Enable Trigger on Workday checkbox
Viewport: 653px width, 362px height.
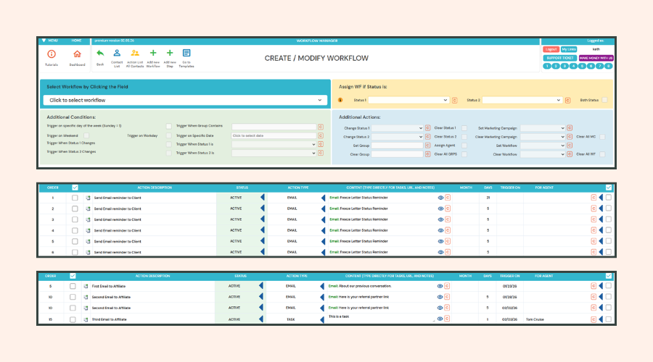click(168, 135)
